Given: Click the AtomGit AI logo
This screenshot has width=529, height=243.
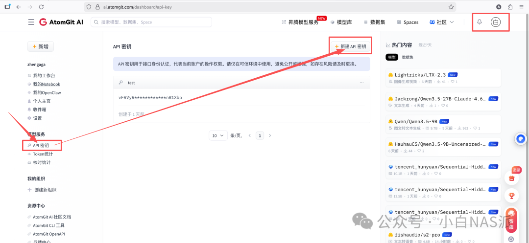Looking at the screenshot, I should pyautogui.click(x=61, y=22).
